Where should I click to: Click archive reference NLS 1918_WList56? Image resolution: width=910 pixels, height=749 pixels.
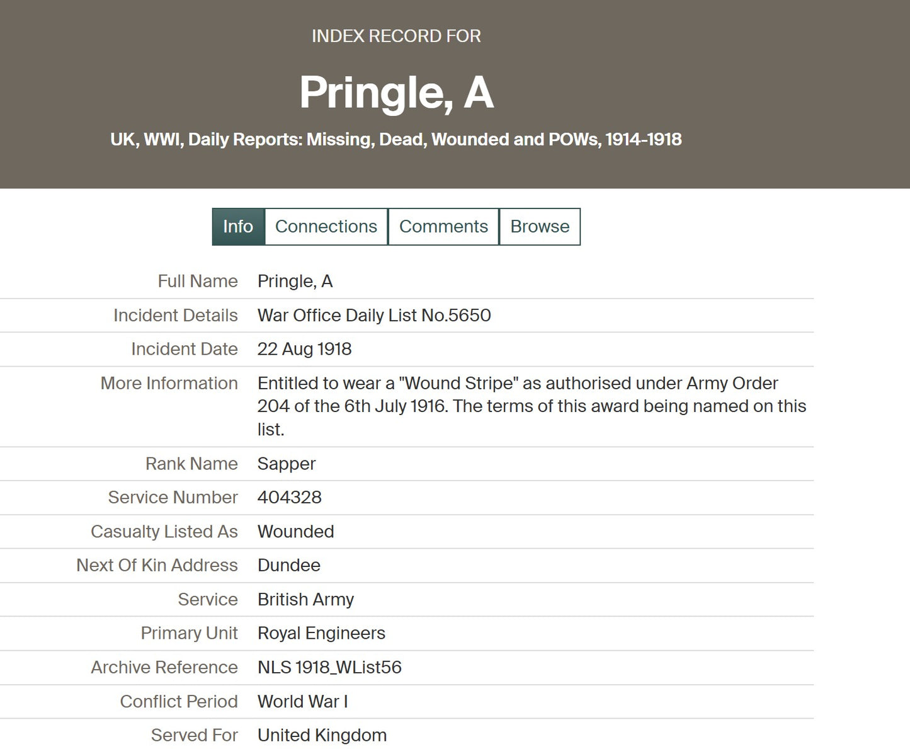(329, 667)
